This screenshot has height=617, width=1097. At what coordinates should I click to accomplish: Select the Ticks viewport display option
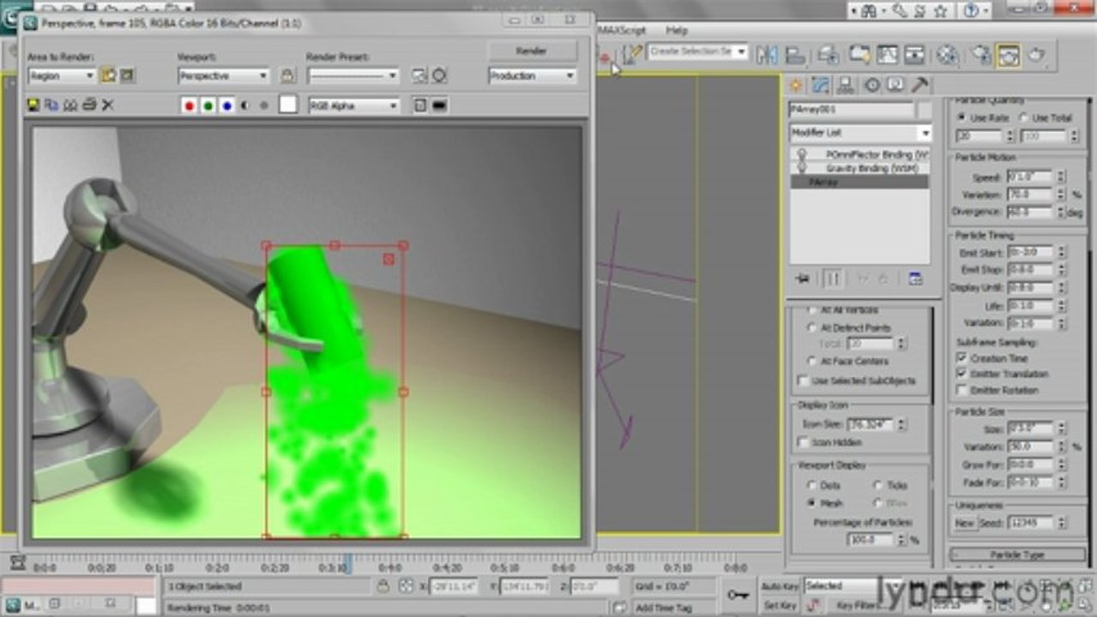coord(877,485)
